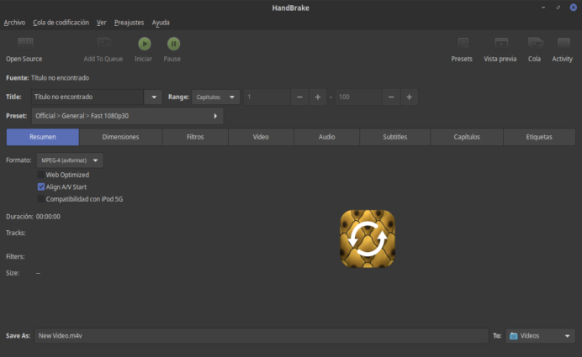The width and height of the screenshot is (582, 357).
Task: Show the Cola queue icon
Action: 535,43
